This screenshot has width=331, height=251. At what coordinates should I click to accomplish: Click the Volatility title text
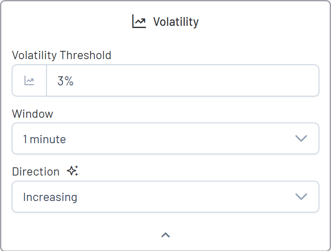coord(176,22)
